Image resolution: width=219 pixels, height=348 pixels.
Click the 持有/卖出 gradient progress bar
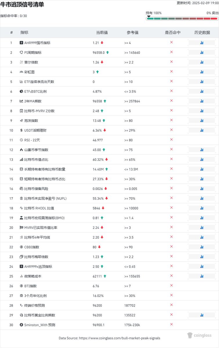tap(182, 18)
